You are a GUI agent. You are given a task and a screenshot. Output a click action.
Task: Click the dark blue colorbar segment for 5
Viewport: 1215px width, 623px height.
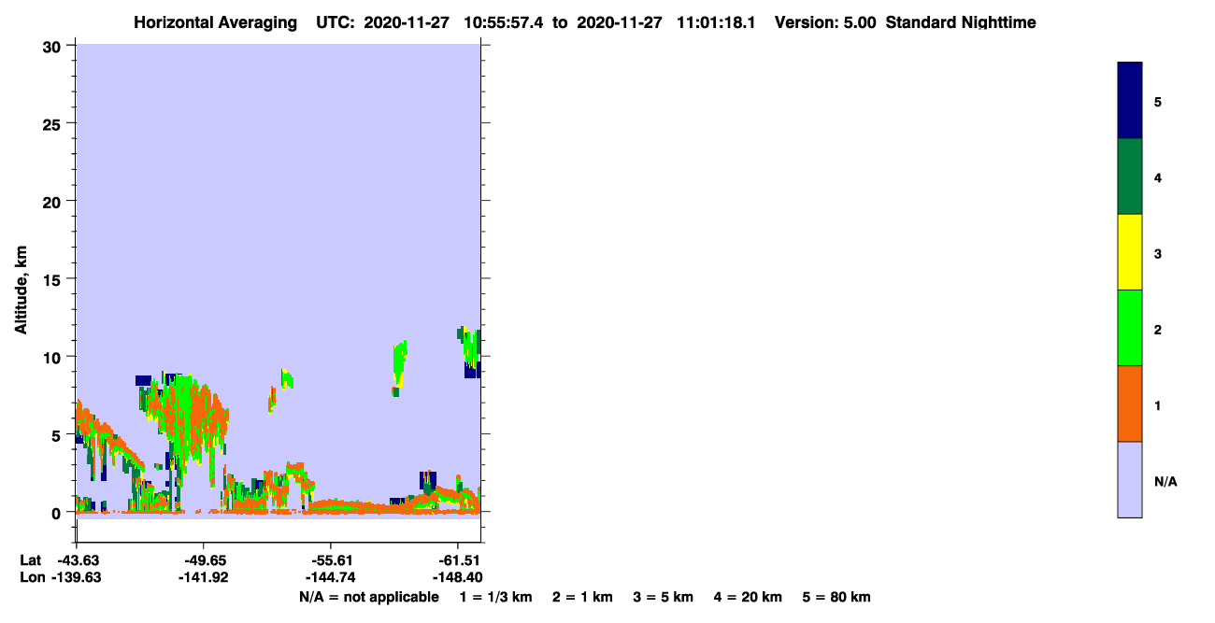click(x=1130, y=101)
